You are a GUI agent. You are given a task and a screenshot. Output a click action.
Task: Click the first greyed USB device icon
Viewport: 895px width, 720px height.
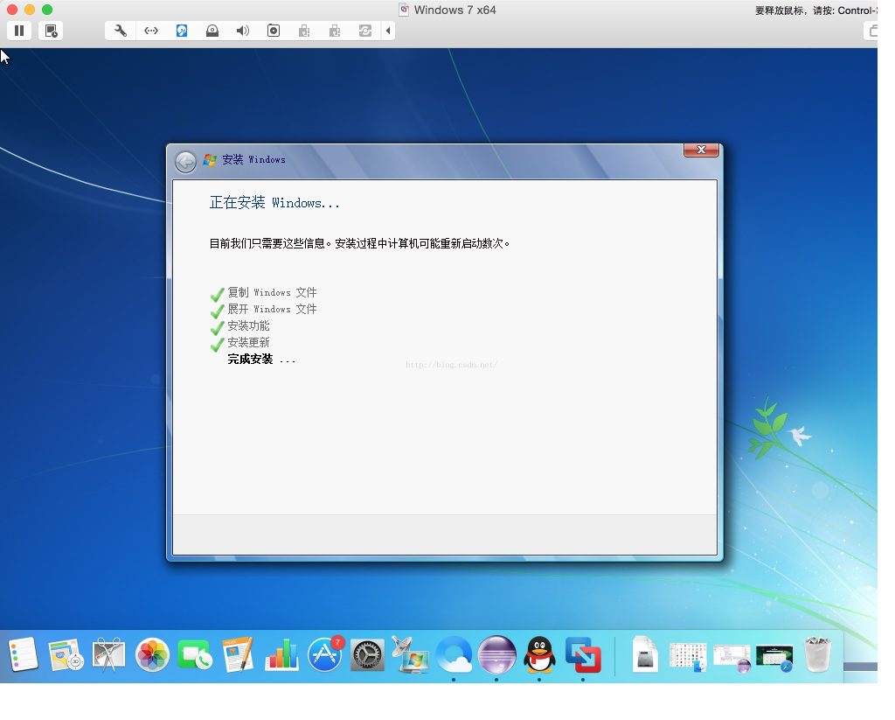tap(304, 31)
